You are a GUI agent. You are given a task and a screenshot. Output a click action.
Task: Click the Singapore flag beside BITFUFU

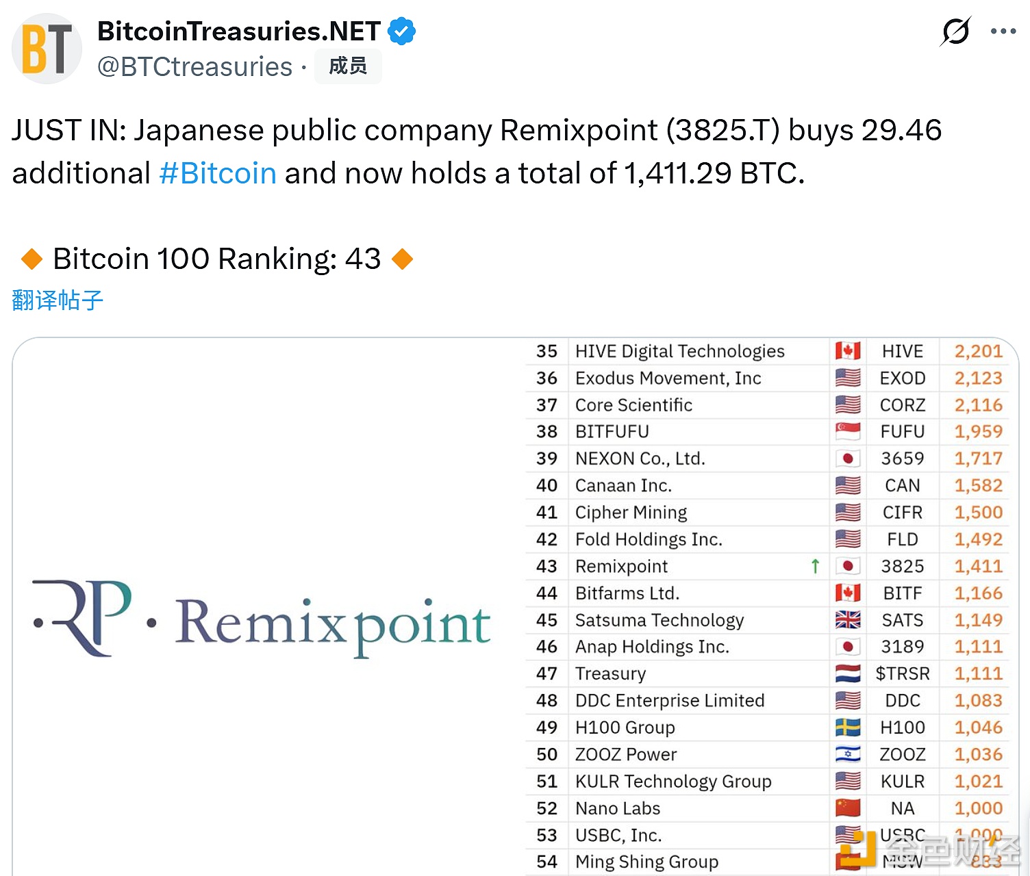[x=848, y=431]
